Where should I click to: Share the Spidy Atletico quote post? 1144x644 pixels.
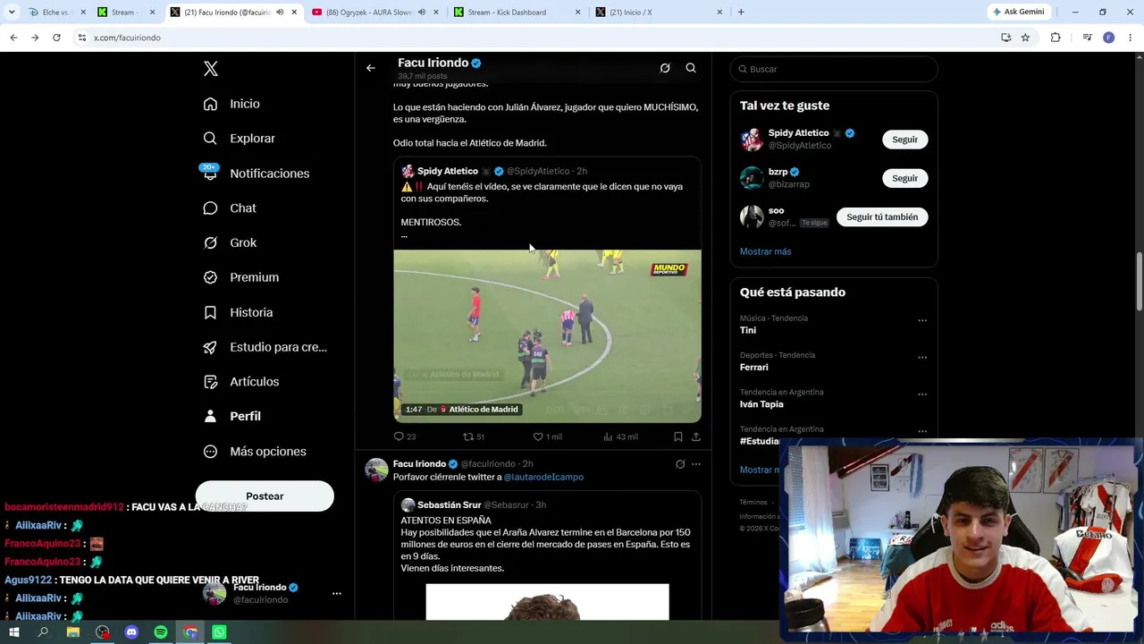pos(696,436)
